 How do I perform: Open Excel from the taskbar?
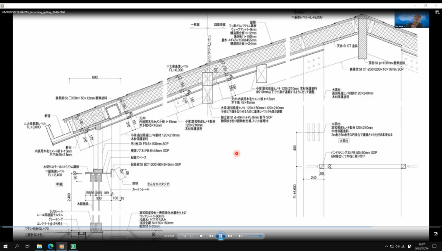(x=73, y=246)
